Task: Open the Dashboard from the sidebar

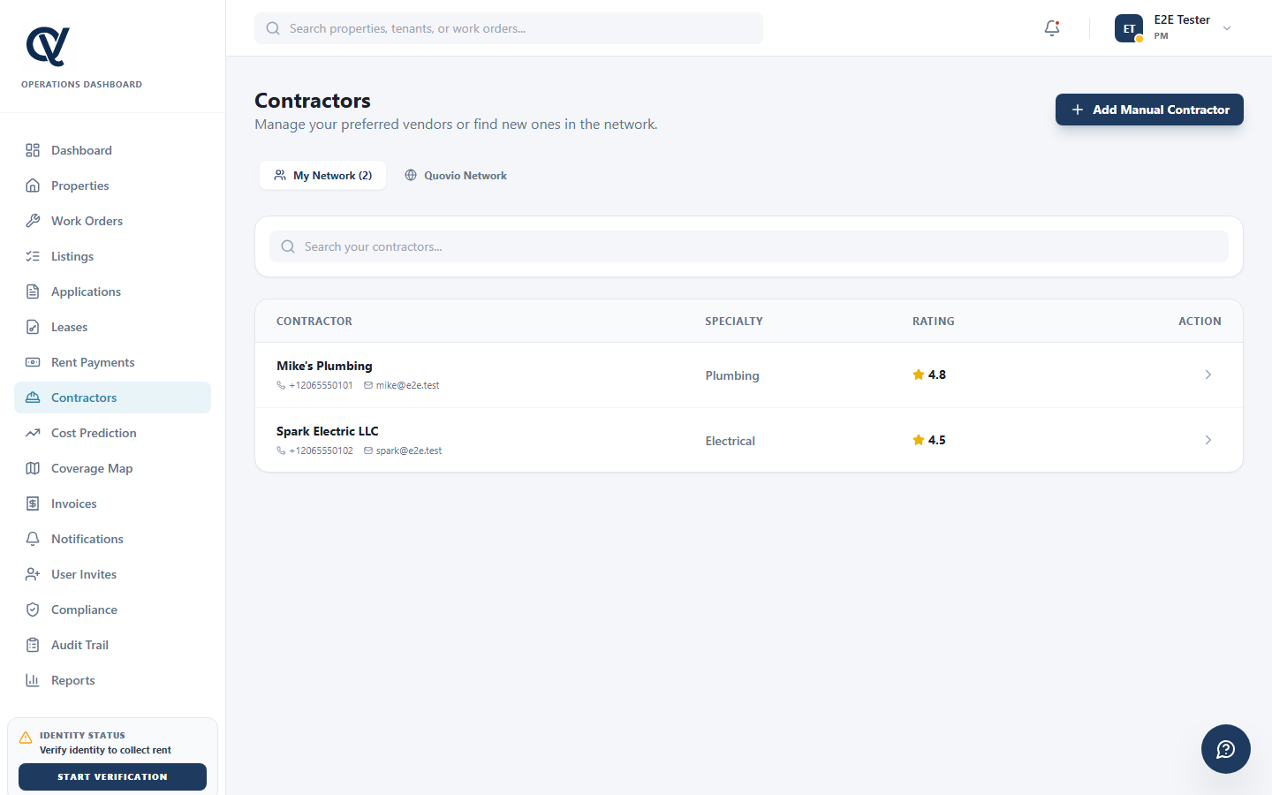Action: point(79,150)
